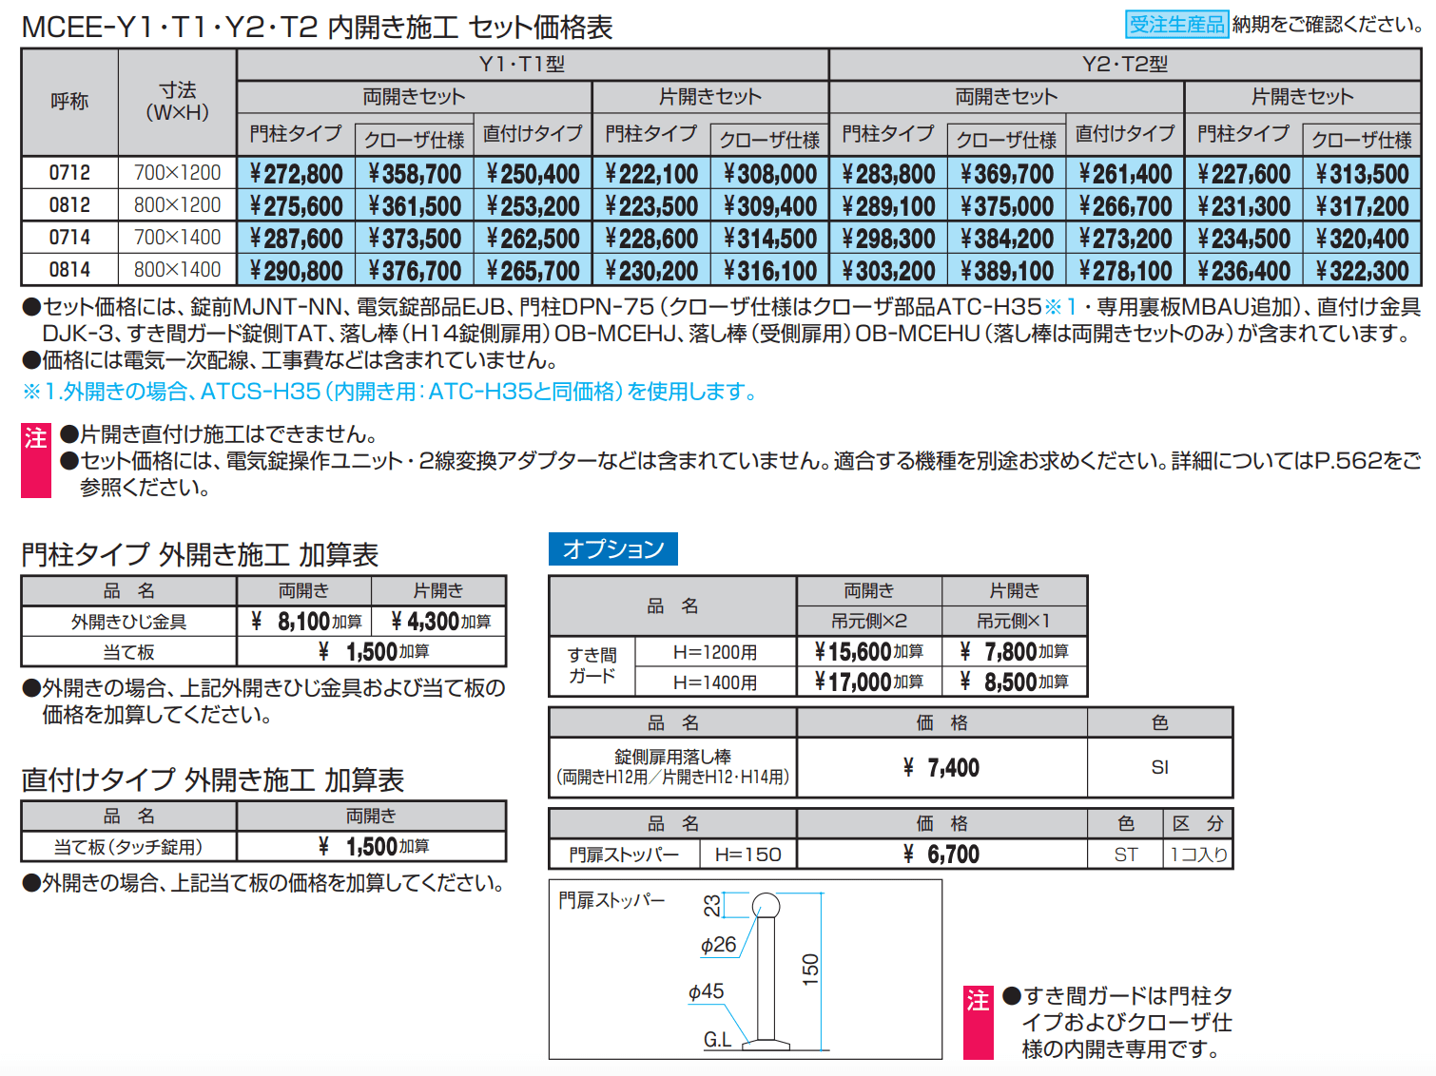Click the ¥316,100 price cell
The width and height of the screenshot is (1436, 1076).
[x=770, y=271]
